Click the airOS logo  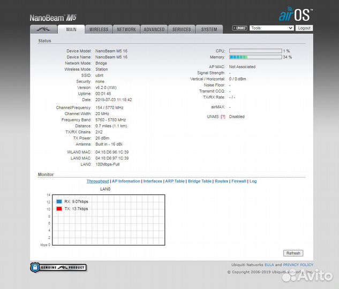pos(296,14)
